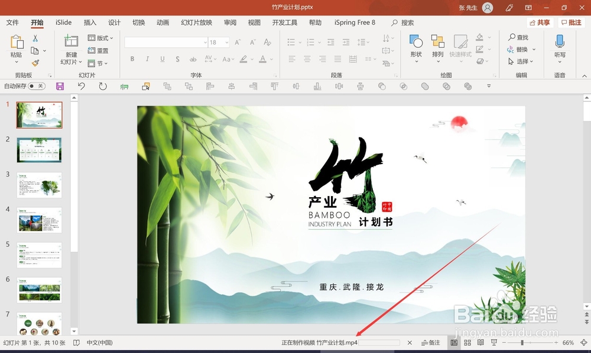
Task: Align text to center
Action: click(x=307, y=59)
